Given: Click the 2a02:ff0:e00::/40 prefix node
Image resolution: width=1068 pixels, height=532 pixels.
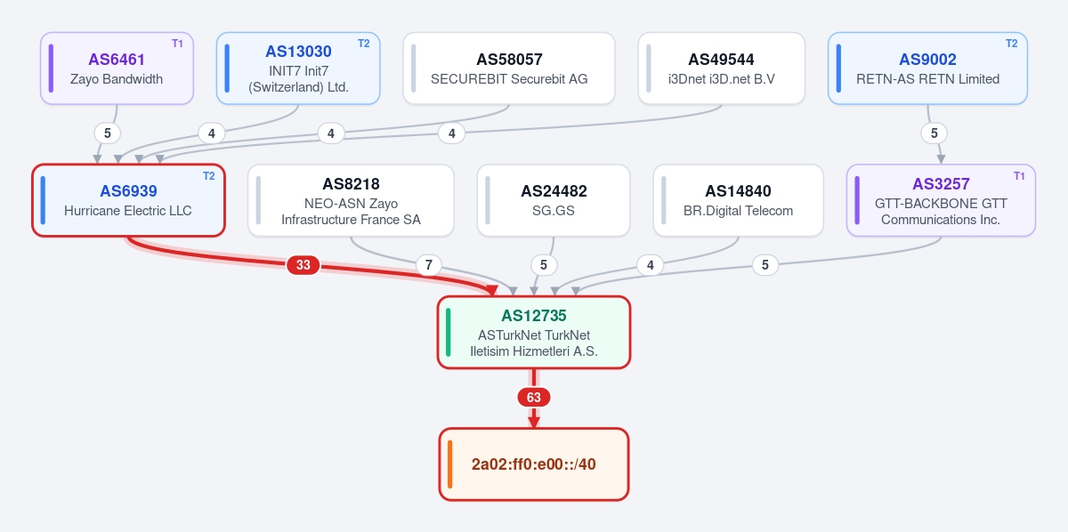Looking at the screenshot, I should tap(534, 464).
